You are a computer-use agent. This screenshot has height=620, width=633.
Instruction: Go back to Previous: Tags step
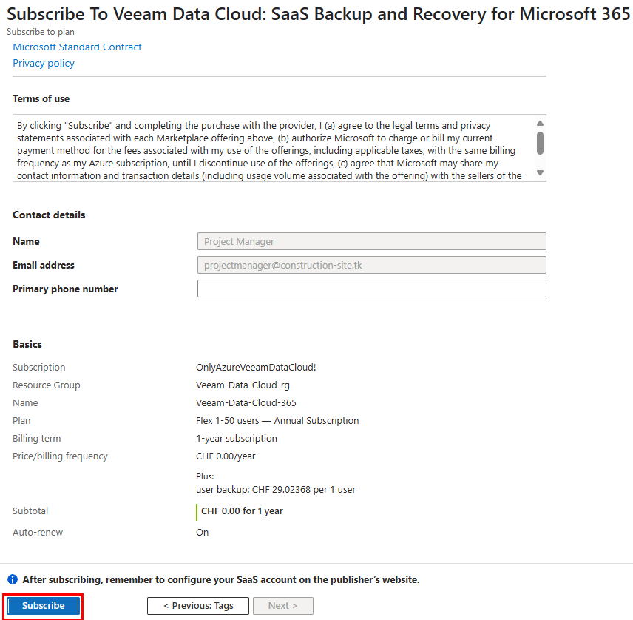(198, 605)
